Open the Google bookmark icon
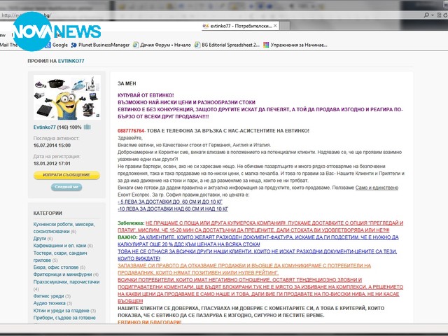Image resolution: width=448 pixels, height=336 pixels. (48, 45)
